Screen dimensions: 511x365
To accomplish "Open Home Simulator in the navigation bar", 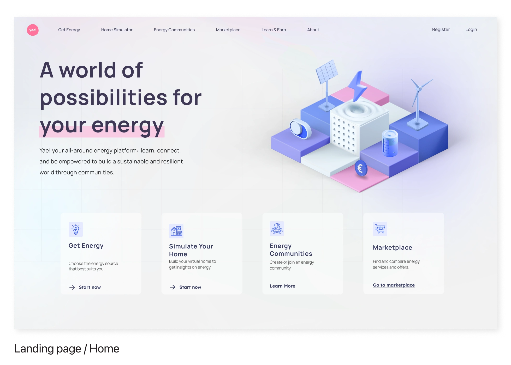I will coord(117,30).
